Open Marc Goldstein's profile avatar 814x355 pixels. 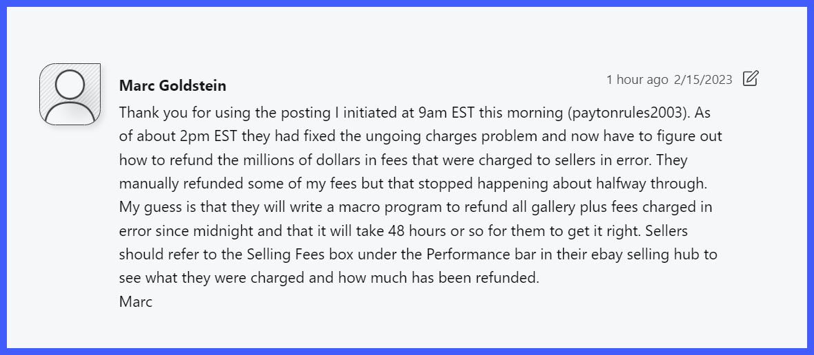click(70, 94)
